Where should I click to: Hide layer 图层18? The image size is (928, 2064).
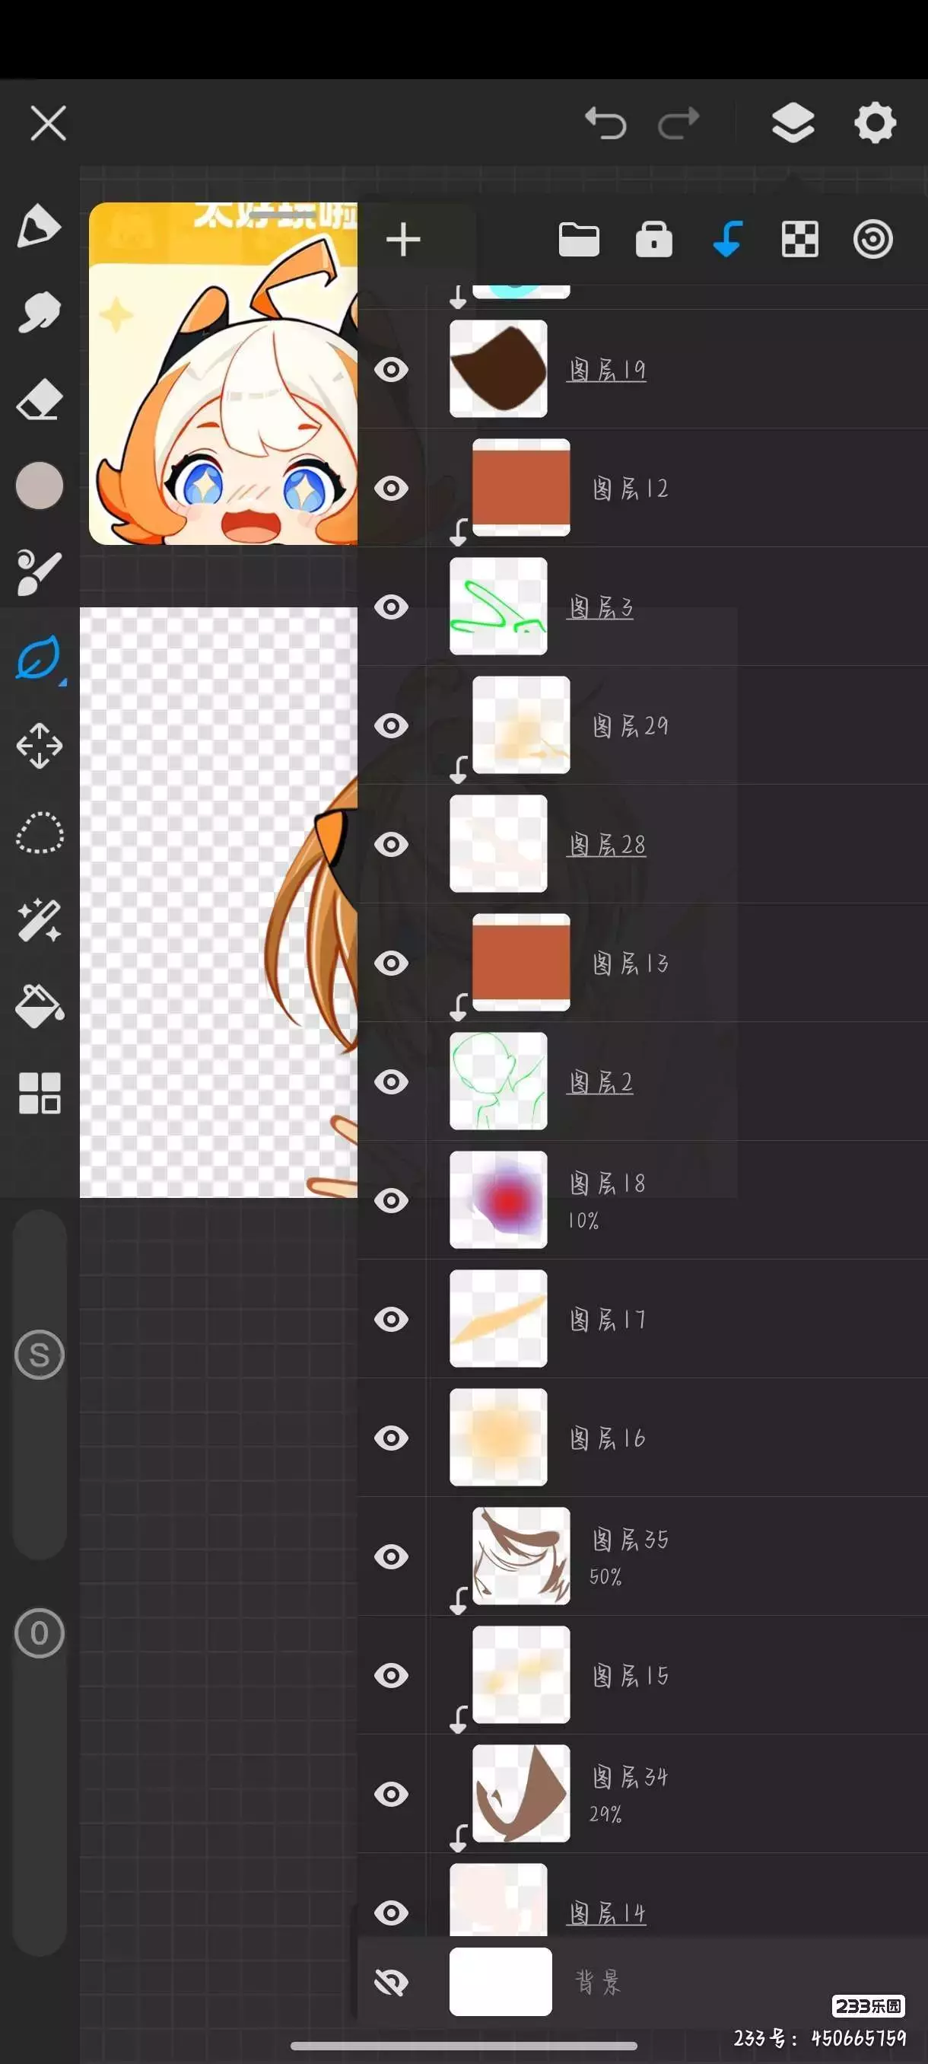click(x=392, y=1200)
